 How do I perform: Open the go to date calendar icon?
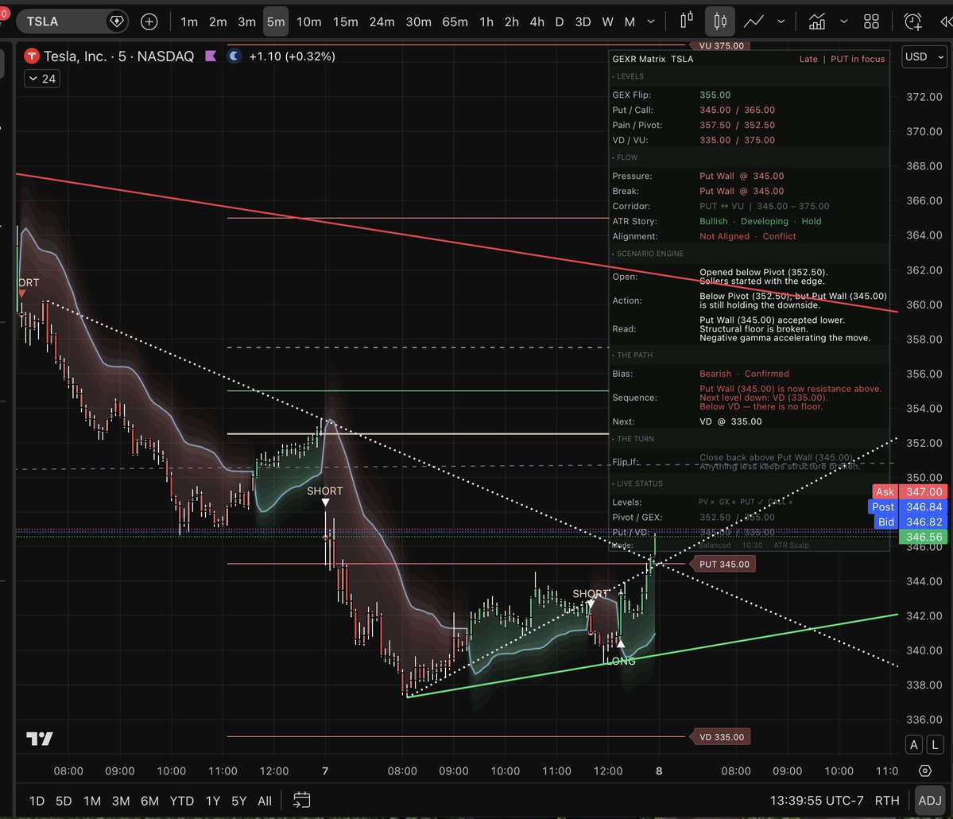coord(301,800)
